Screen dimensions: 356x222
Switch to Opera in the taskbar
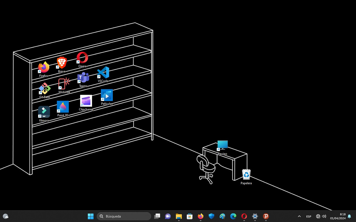pos(244,216)
